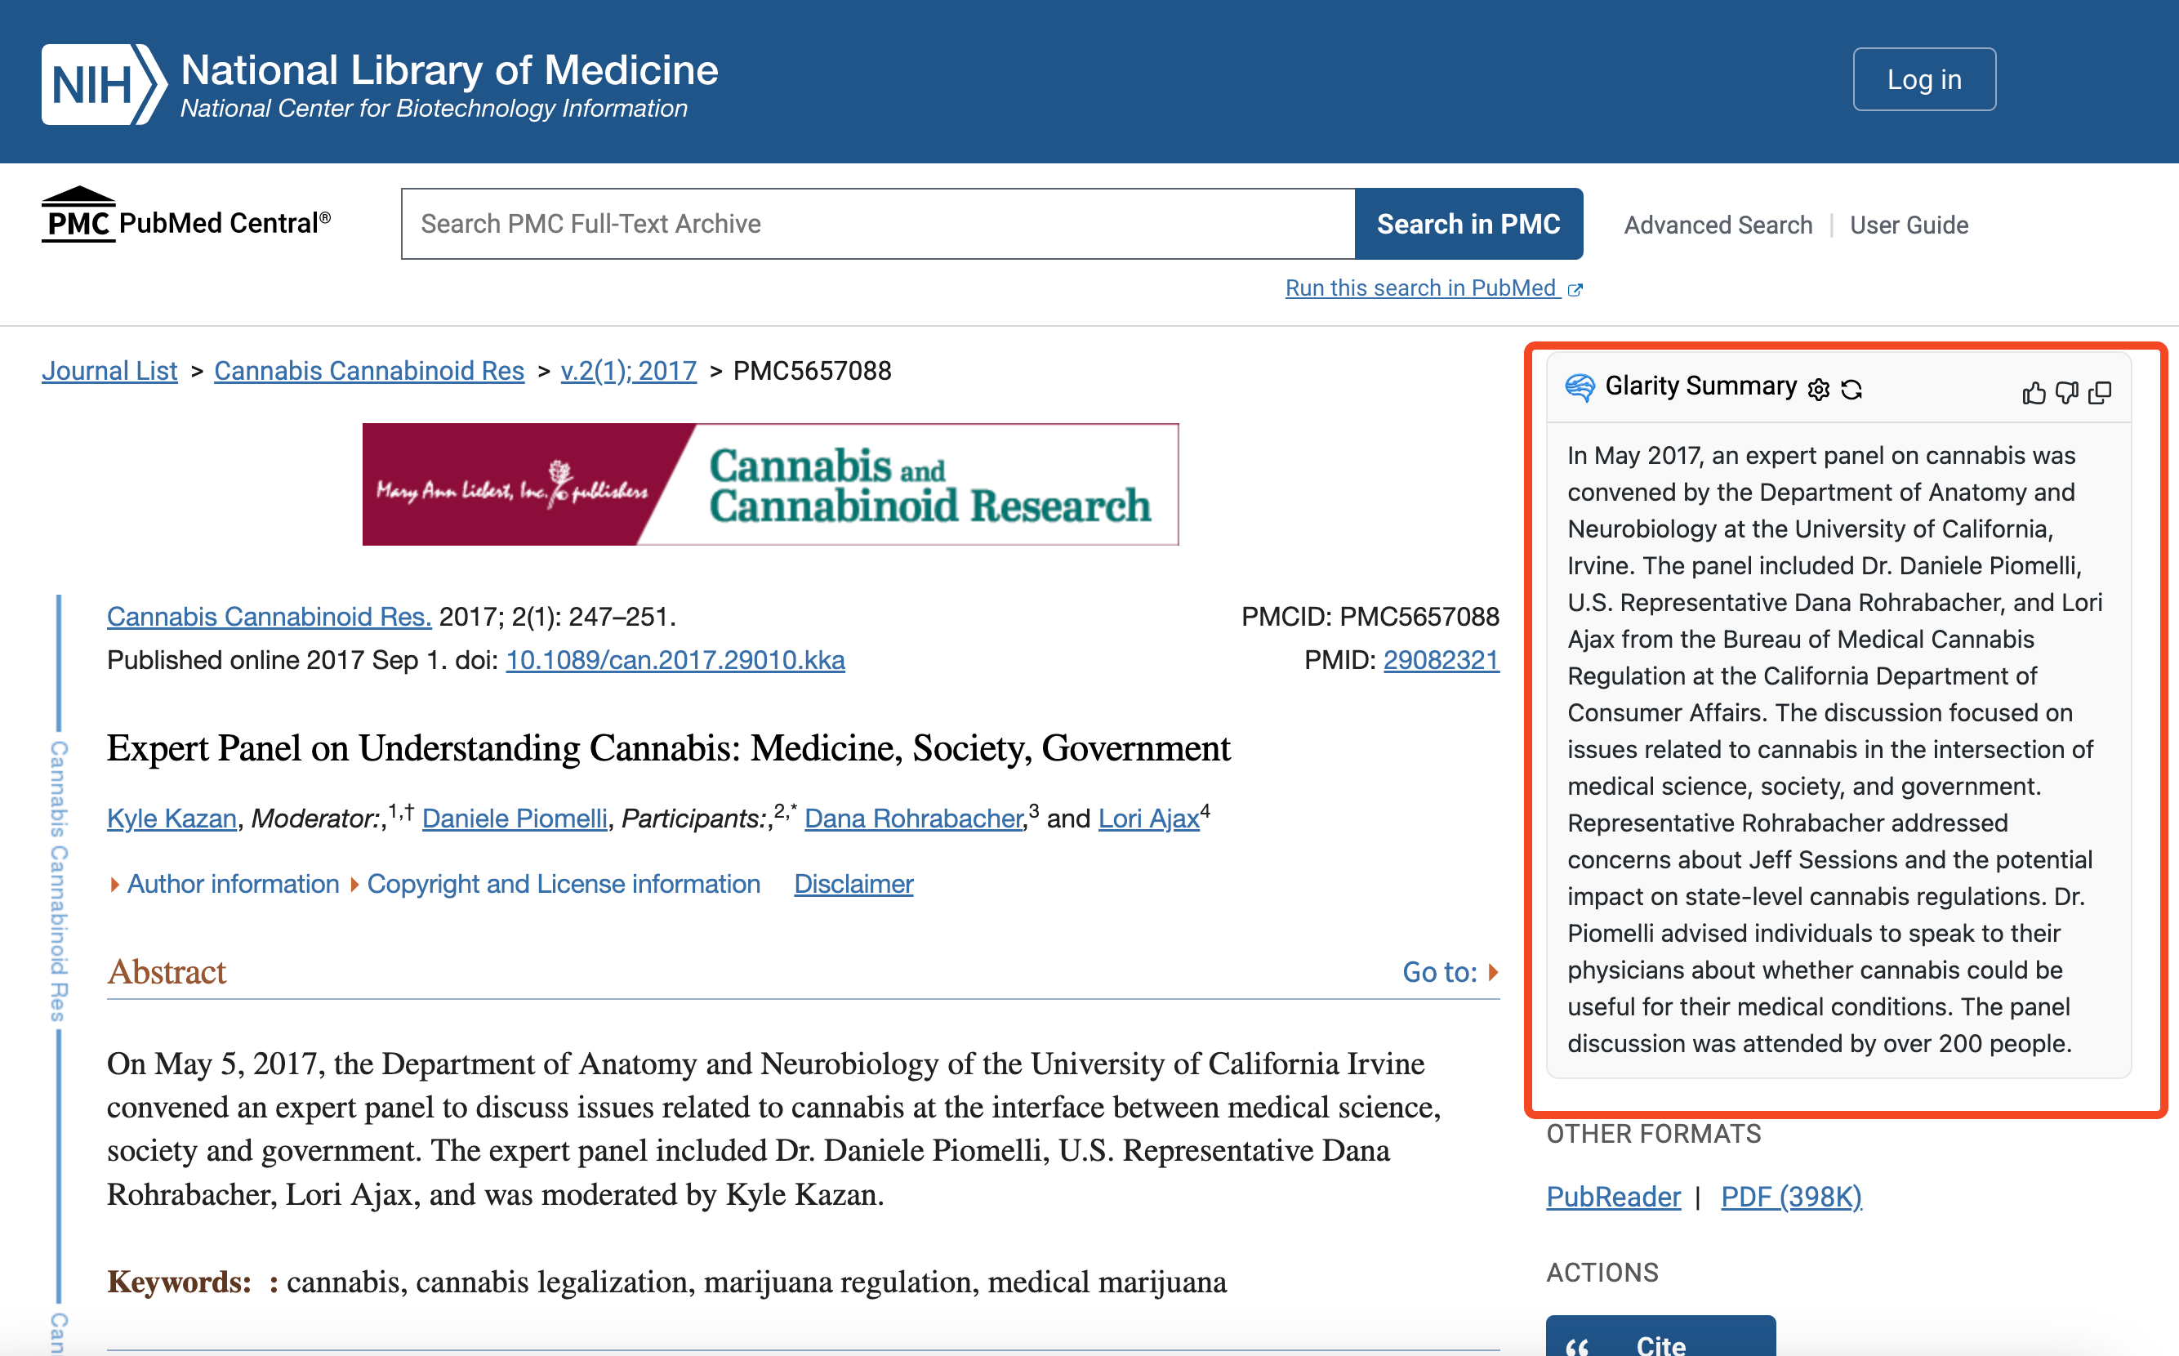Click the Journal List breadcrumb

point(109,370)
